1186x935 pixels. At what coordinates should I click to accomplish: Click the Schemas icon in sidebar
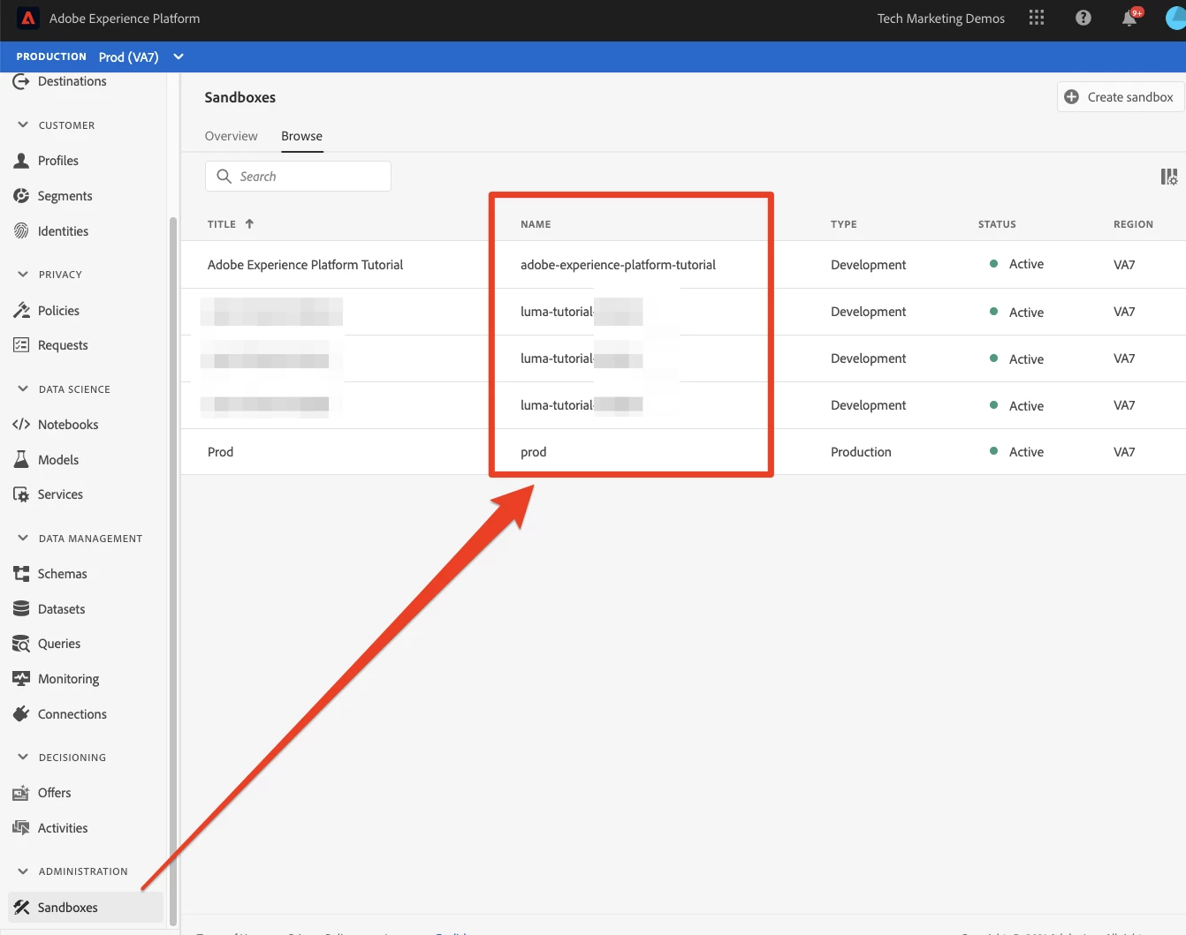point(21,574)
